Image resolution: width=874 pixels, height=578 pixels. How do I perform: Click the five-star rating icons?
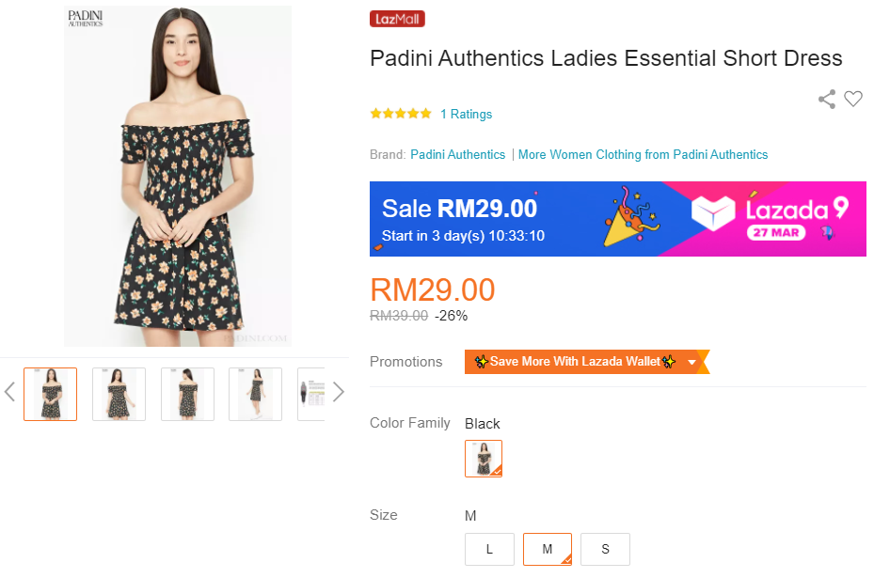point(401,114)
